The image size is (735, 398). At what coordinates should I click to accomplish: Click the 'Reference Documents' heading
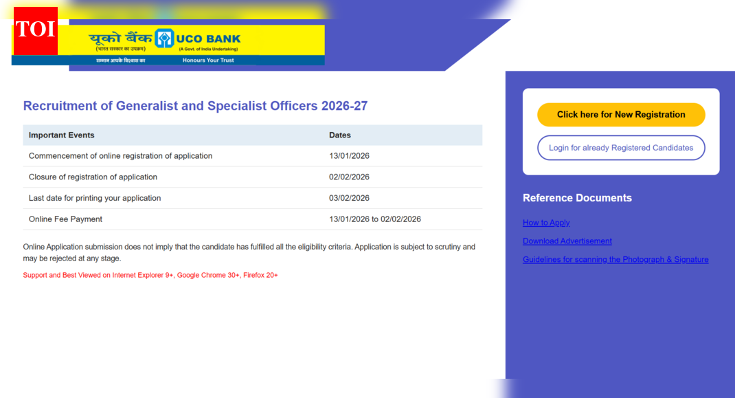coord(577,197)
